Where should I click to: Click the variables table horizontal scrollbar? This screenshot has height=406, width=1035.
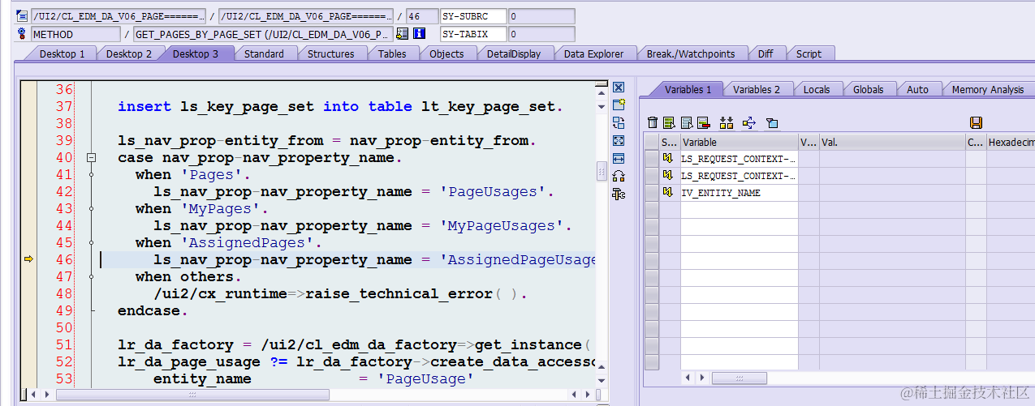[740, 378]
